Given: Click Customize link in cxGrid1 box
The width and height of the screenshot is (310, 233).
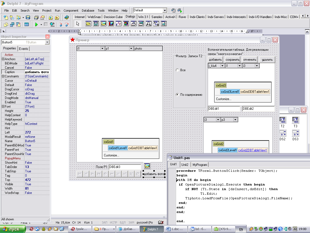Looking at the screenshot, I should pyautogui.click(x=111, y=155).
